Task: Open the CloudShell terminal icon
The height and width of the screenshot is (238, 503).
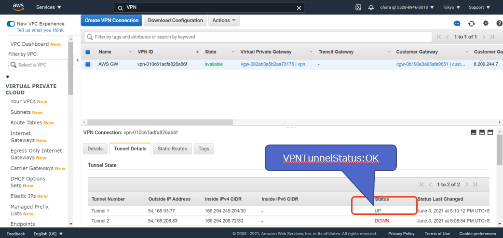Action: [359, 7]
